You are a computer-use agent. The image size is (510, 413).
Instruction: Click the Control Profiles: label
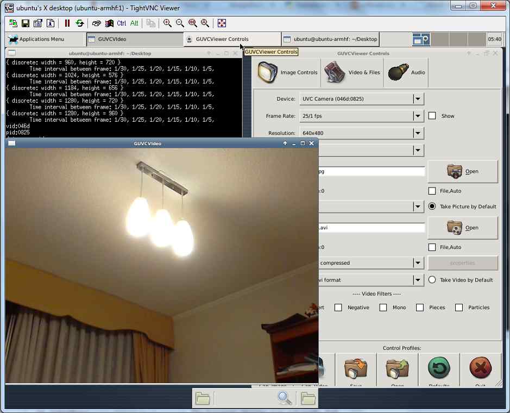click(x=402, y=348)
